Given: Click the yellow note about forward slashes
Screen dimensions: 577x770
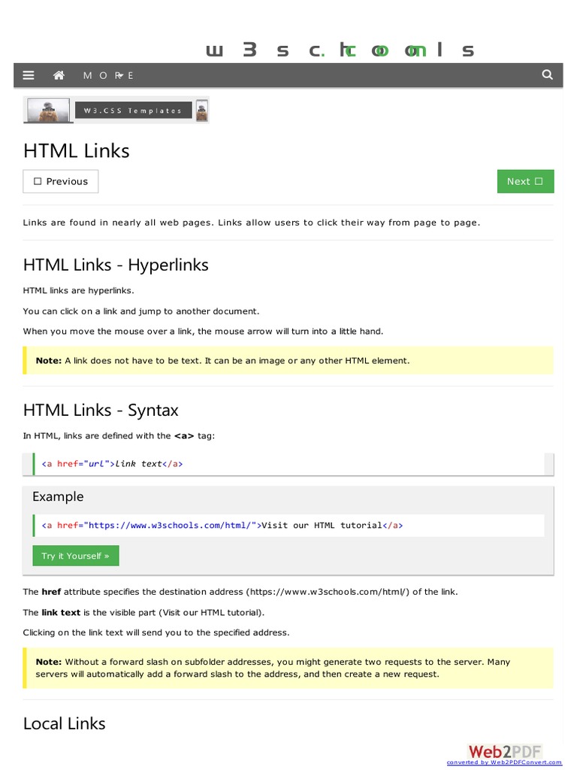Looking at the screenshot, I should point(288,668).
